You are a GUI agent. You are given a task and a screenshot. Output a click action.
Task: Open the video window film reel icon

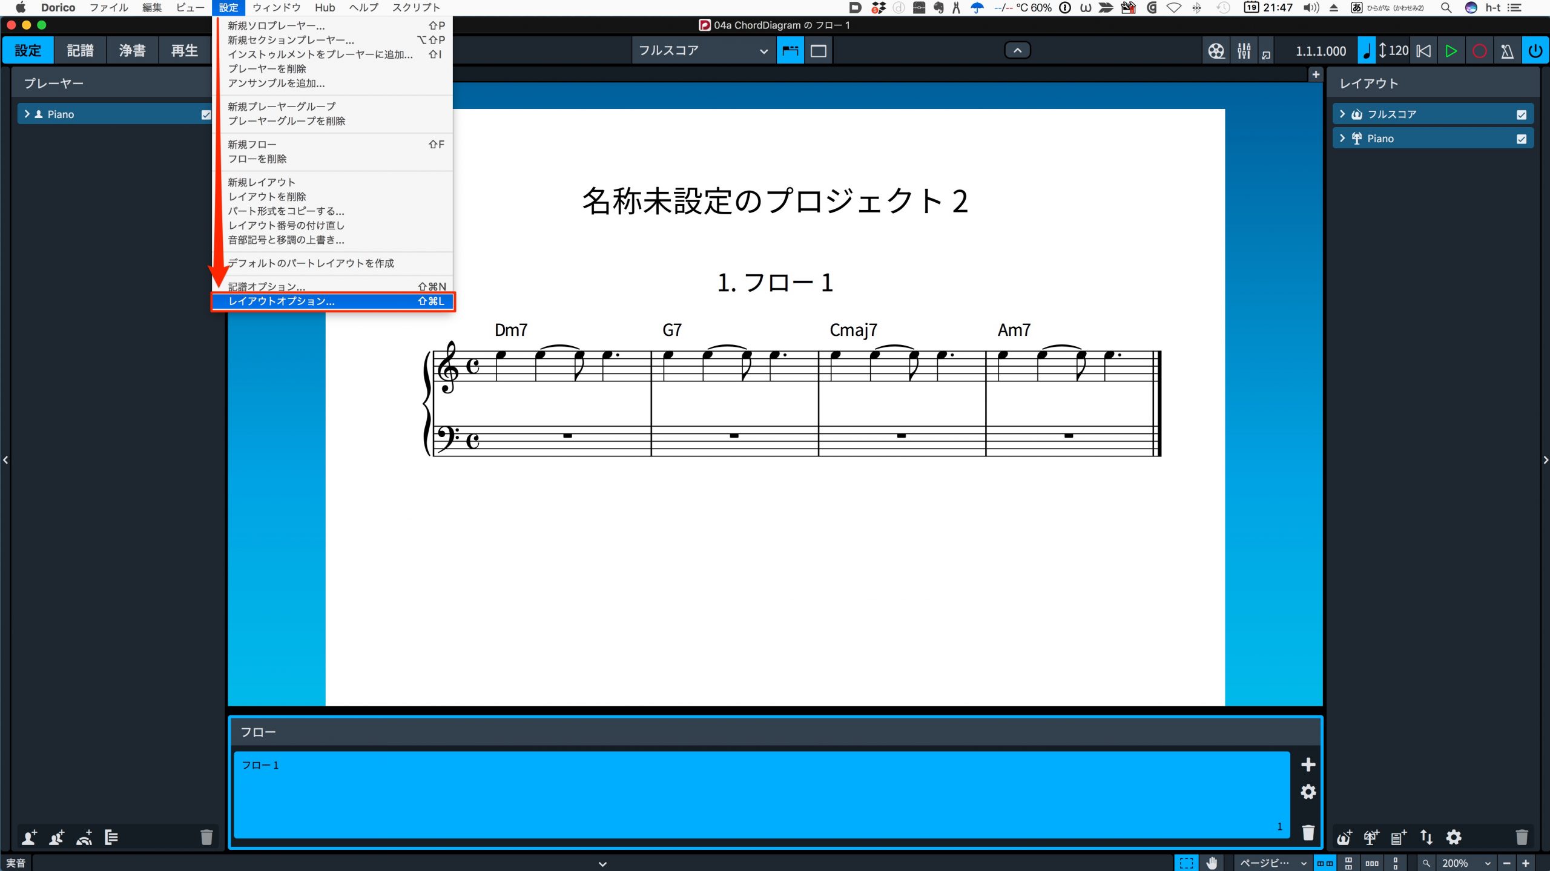pos(1216,51)
